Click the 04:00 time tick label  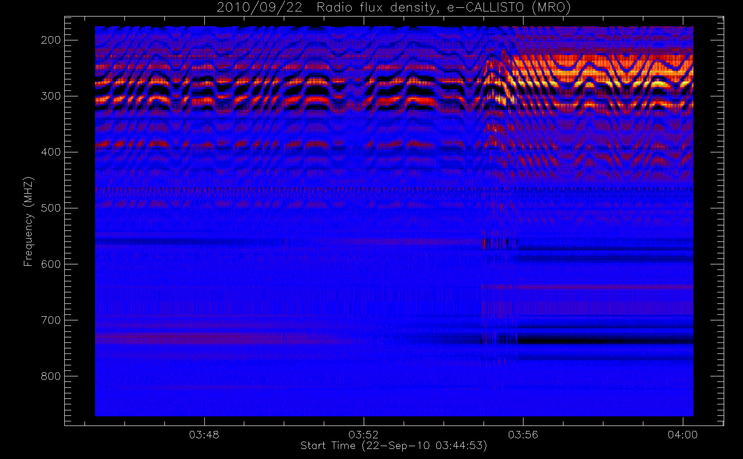682,435
